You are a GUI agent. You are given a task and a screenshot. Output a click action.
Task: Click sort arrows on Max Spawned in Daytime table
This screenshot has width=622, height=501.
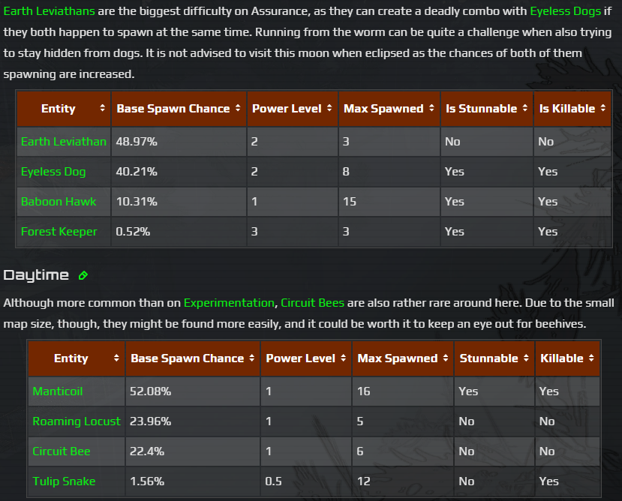[445, 358]
